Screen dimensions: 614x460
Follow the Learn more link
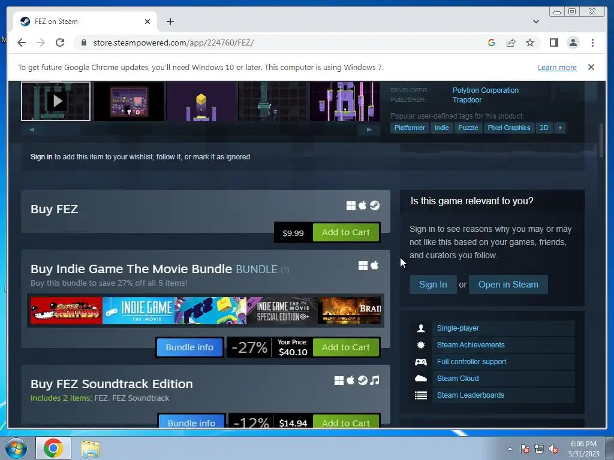tap(557, 67)
